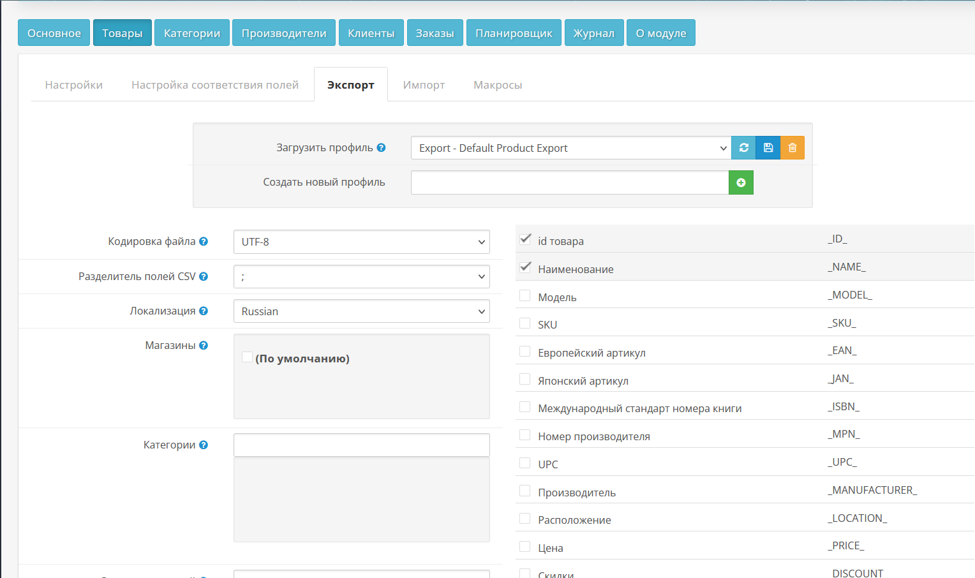Open the help tooltip beside Загрузить профиль
The image size is (975, 578).
pyautogui.click(x=381, y=147)
